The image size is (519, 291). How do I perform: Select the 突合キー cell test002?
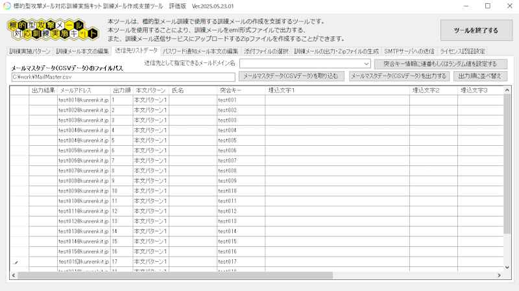(x=241, y=110)
